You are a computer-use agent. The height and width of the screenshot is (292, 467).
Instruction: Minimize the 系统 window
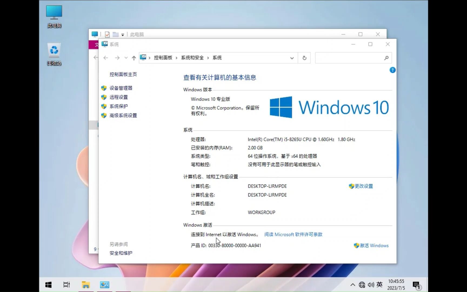(x=353, y=44)
